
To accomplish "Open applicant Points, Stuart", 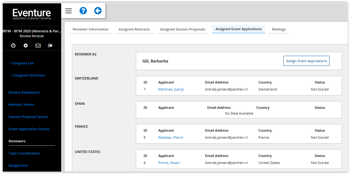I will pos(169,163).
